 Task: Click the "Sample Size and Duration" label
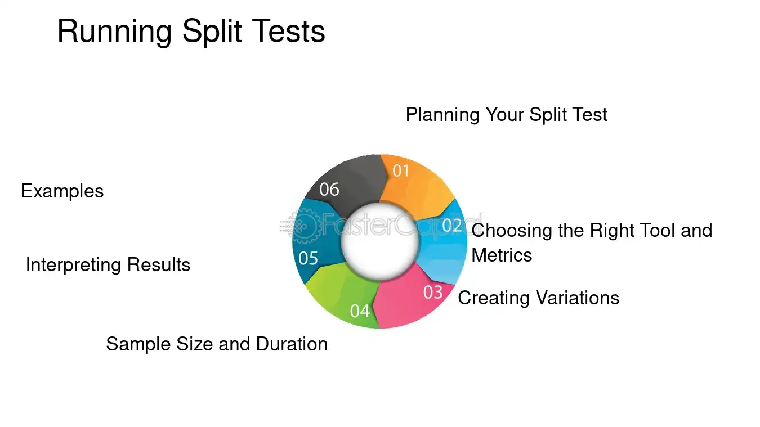click(x=217, y=344)
